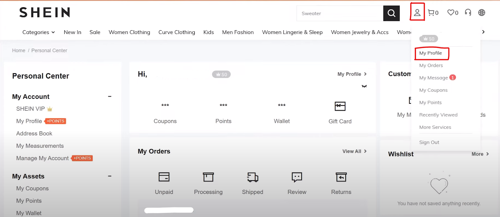Collapse the My Assets section
This screenshot has height=217, width=500.
(x=110, y=176)
